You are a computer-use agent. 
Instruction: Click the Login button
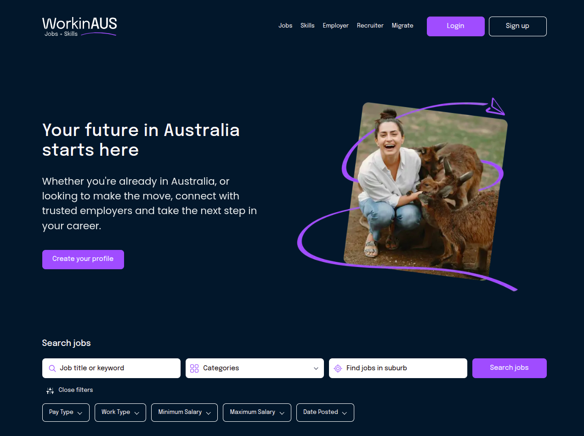455,26
